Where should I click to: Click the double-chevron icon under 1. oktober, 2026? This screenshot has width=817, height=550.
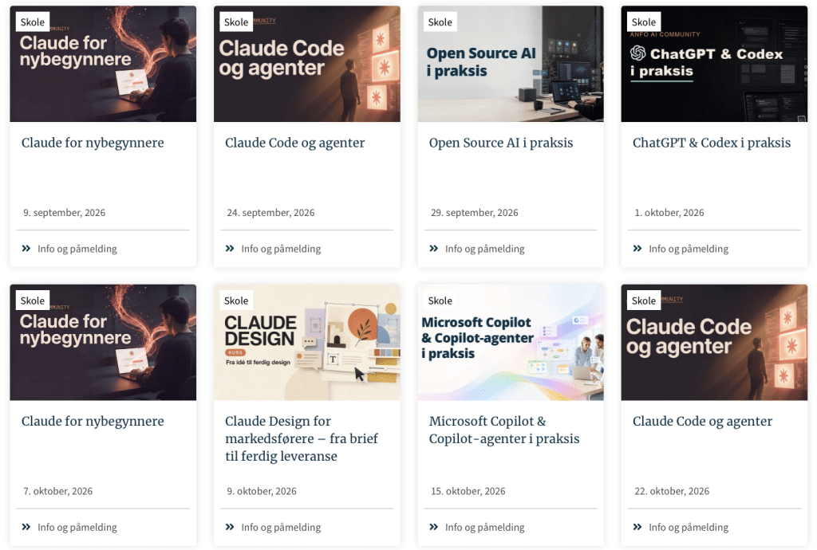(637, 249)
